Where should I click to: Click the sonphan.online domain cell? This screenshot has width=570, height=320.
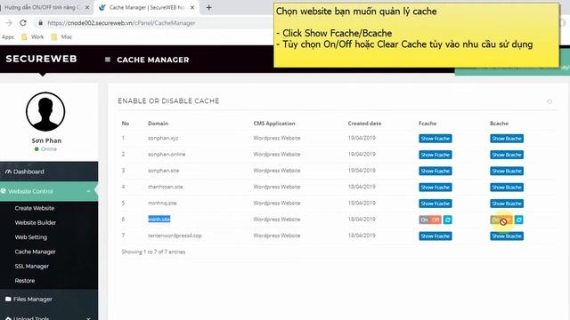pos(167,155)
